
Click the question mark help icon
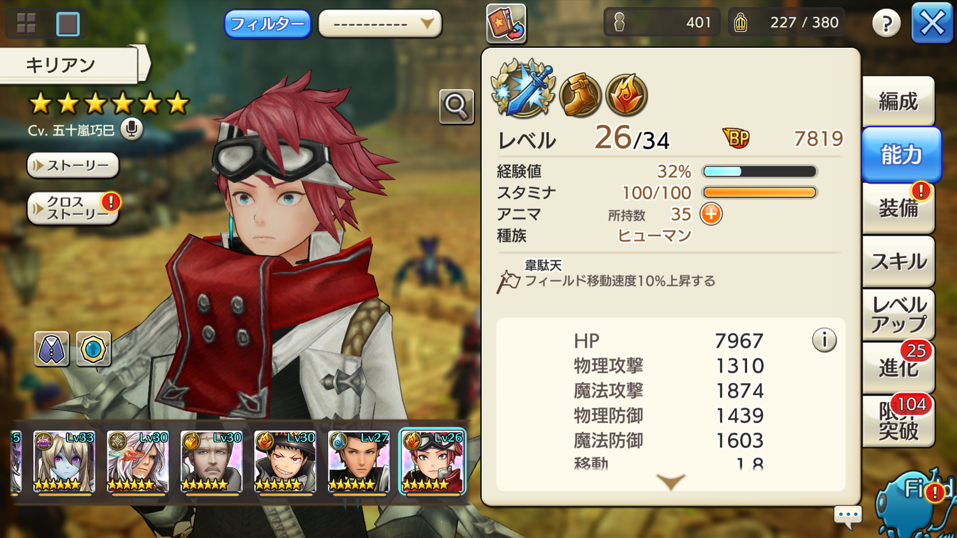pos(886,24)
